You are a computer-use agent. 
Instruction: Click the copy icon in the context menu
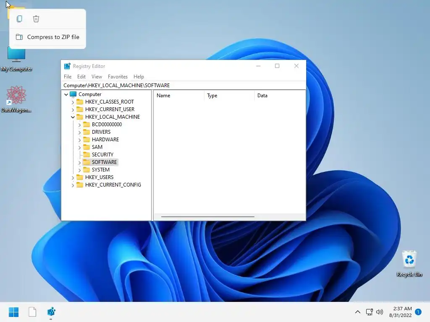click(x=19, y=19)
